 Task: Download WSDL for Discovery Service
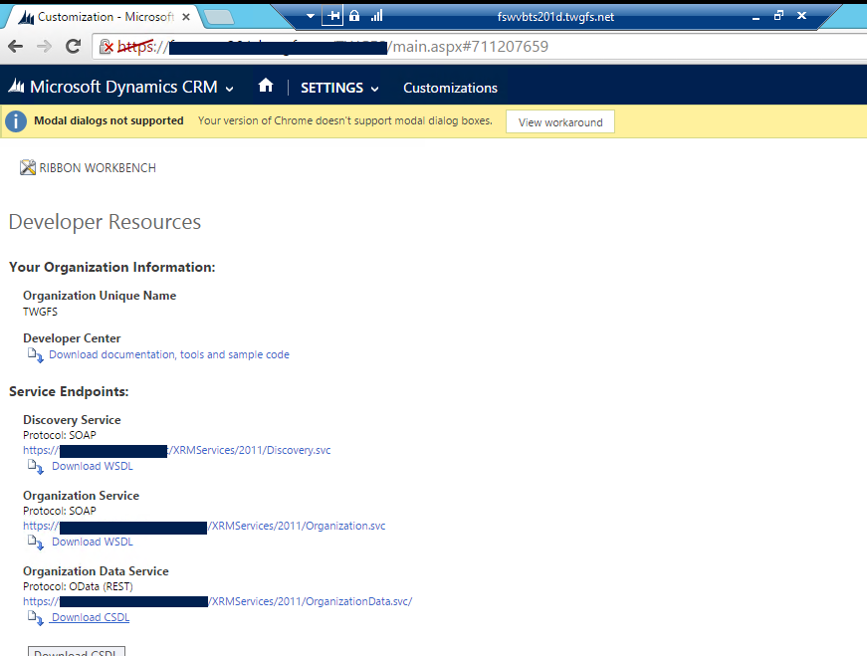click(93, 466)
